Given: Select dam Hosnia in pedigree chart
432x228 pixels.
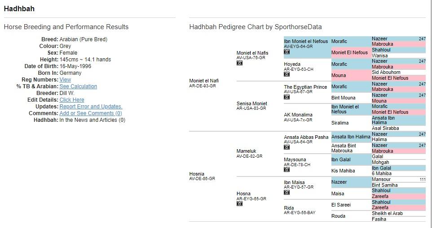Looking at the screenshot, I should (197, 174).
